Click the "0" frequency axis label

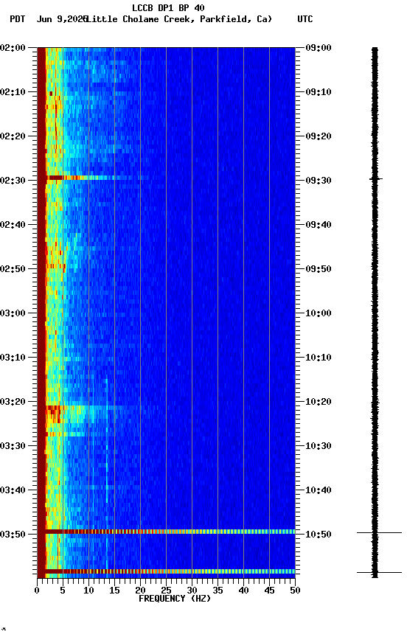tap(37, 591)
